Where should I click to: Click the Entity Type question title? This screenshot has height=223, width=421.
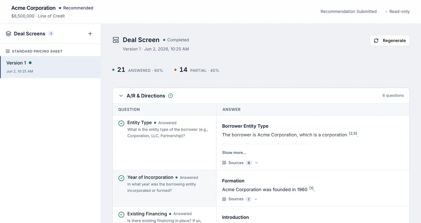point(139,122)
